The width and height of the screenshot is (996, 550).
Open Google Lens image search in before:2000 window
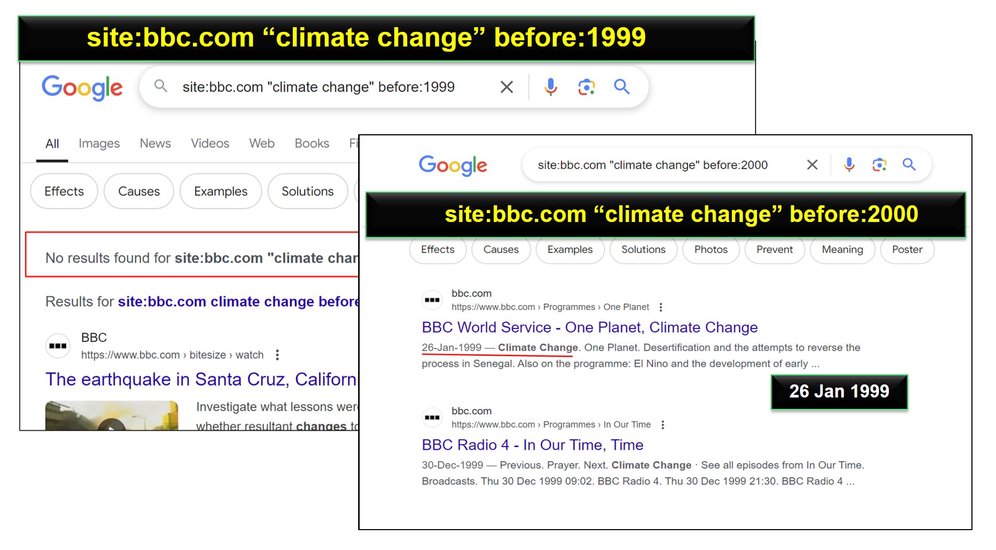pyautogui.click(x=879, y=165)
